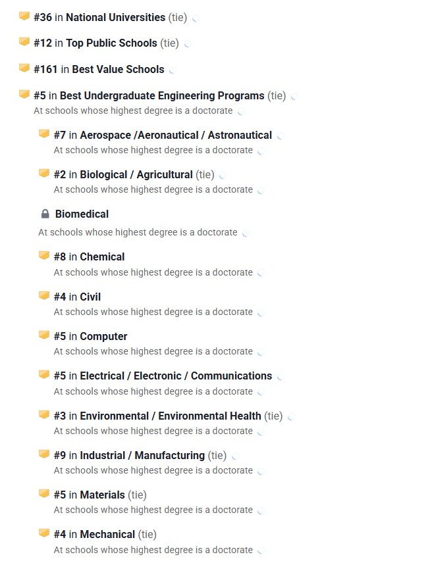Viewport: 432px width, 563px height.
Task: Click the badge icon next to Mechanical
Action: coord(44,533)
